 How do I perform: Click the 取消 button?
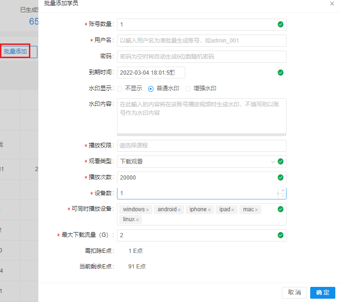tap(294, 293)
